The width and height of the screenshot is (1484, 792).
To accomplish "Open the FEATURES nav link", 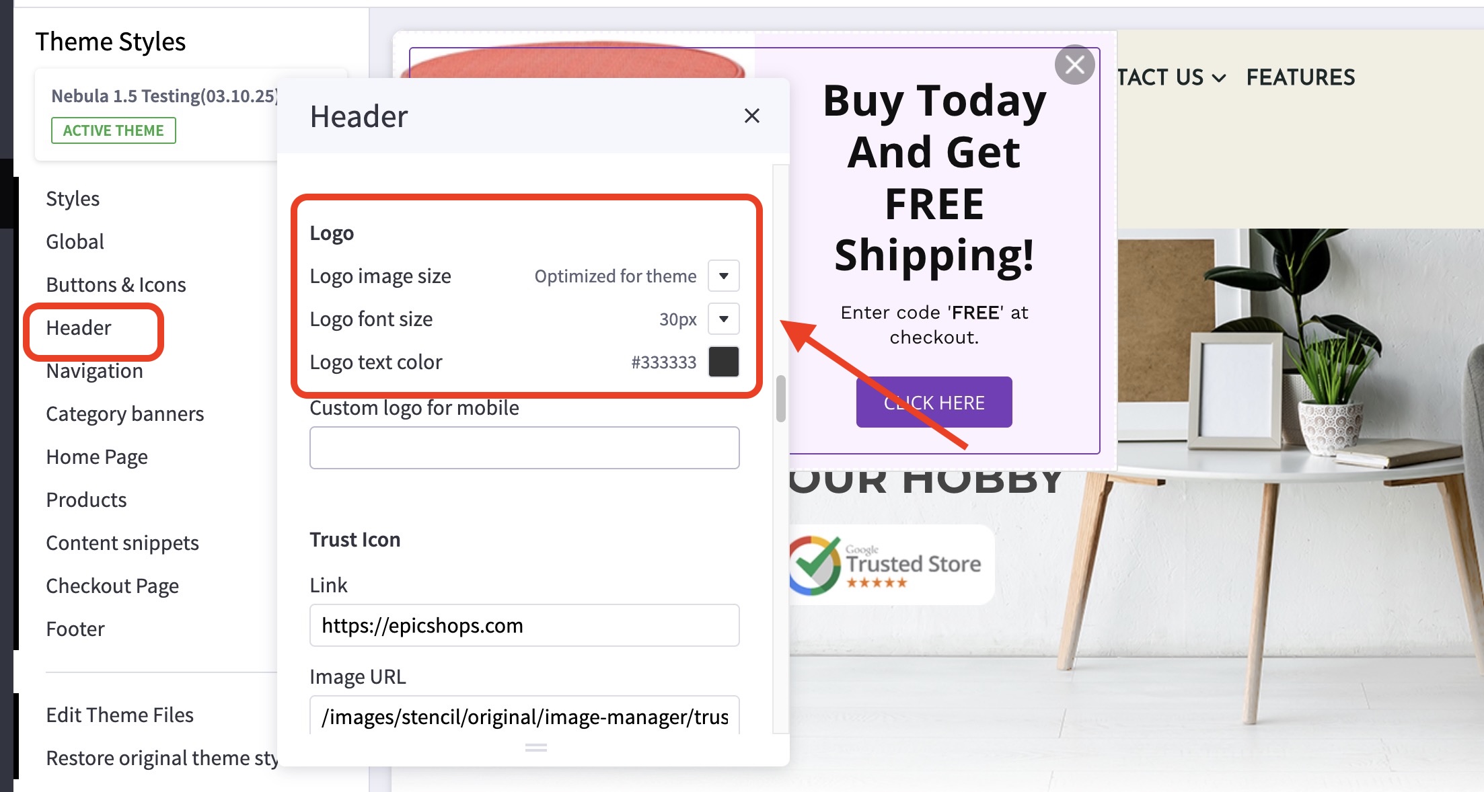I will (1300, 77).
